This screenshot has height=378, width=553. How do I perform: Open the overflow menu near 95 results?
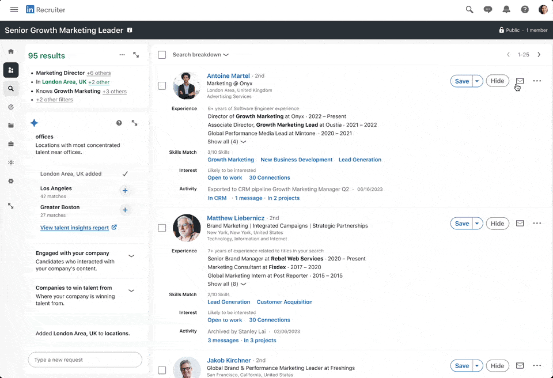[x=122, y=55]
